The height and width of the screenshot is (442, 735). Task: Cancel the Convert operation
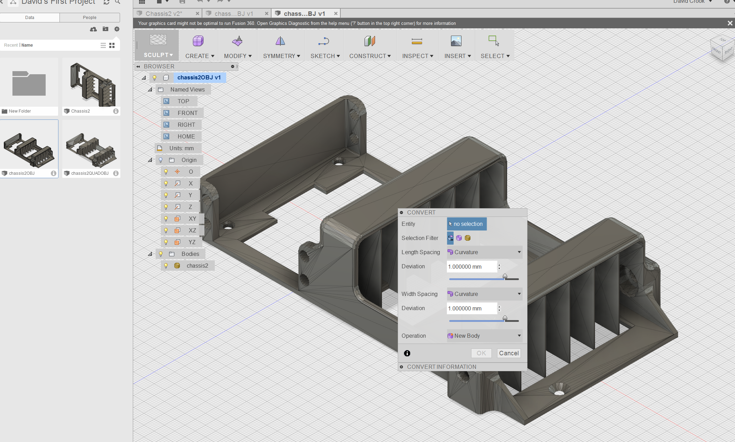pos(508,353)
